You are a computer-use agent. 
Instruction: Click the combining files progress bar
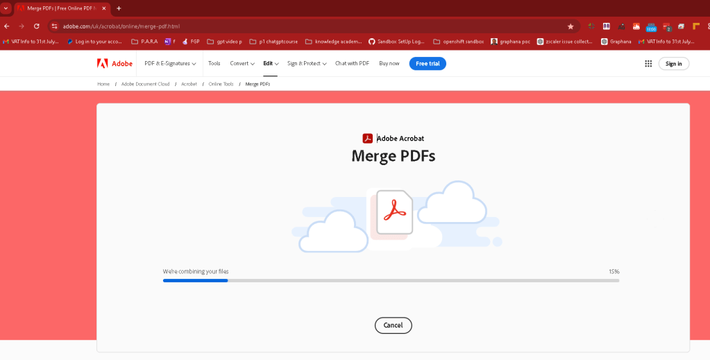[391, 280]
